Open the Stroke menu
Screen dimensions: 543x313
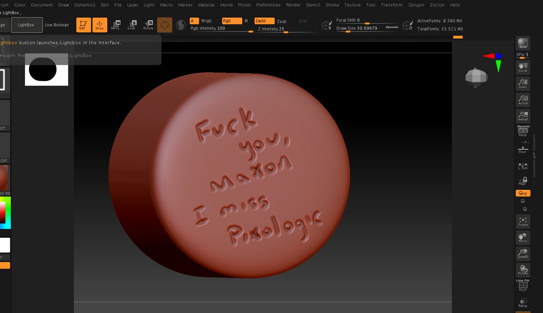pyautogui.click(x=332, y=5)
